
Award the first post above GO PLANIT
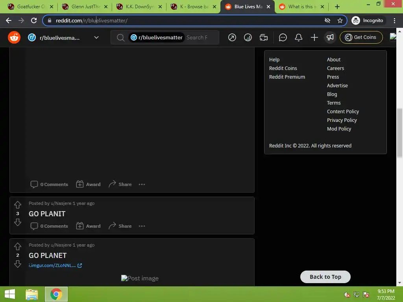pos(88,184)
